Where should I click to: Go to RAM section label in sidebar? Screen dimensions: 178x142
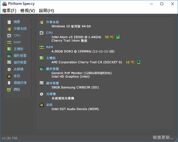(17, 42)
